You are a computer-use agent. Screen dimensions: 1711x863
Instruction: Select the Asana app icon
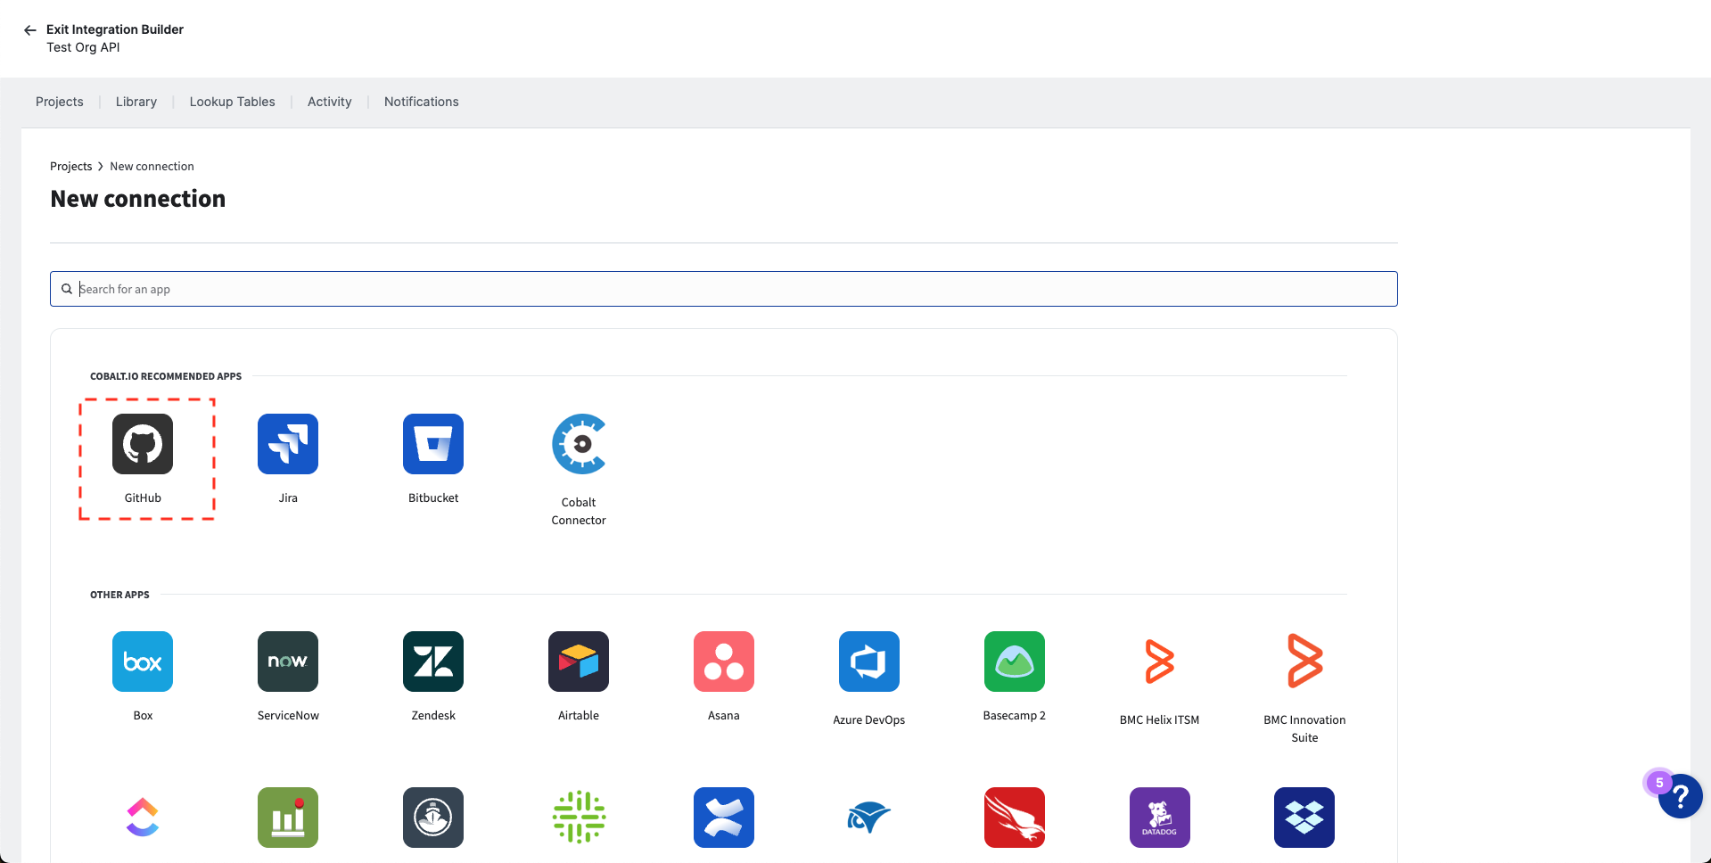(724, 662)
